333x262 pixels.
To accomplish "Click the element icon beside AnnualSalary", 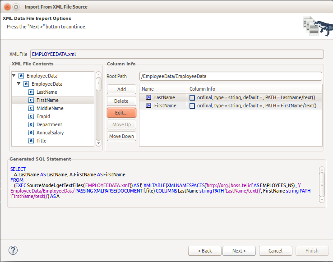I will pos(31,133).
